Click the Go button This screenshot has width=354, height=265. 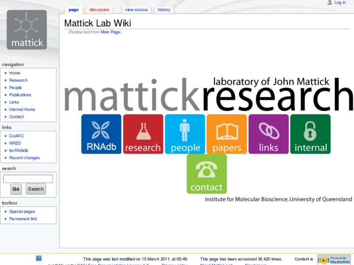16,189
